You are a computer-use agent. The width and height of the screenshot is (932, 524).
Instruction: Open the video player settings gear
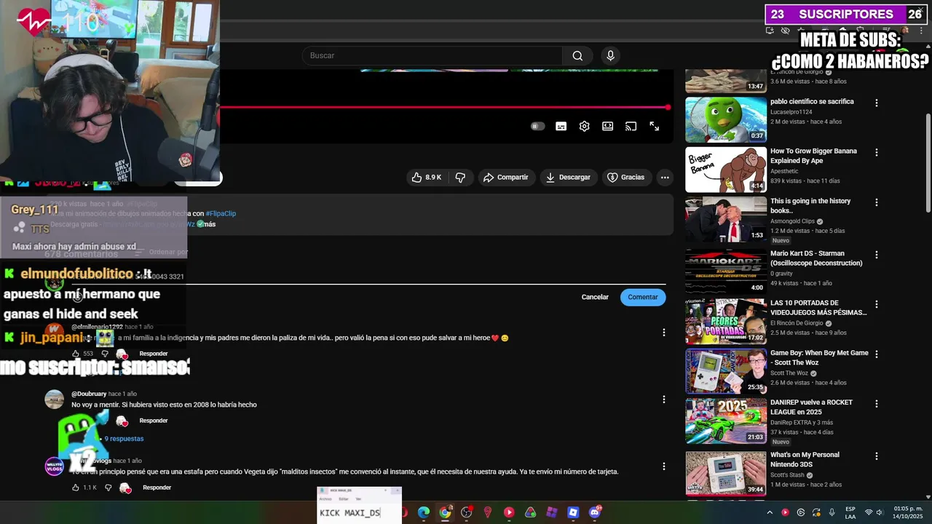click(x=584, y=127)
